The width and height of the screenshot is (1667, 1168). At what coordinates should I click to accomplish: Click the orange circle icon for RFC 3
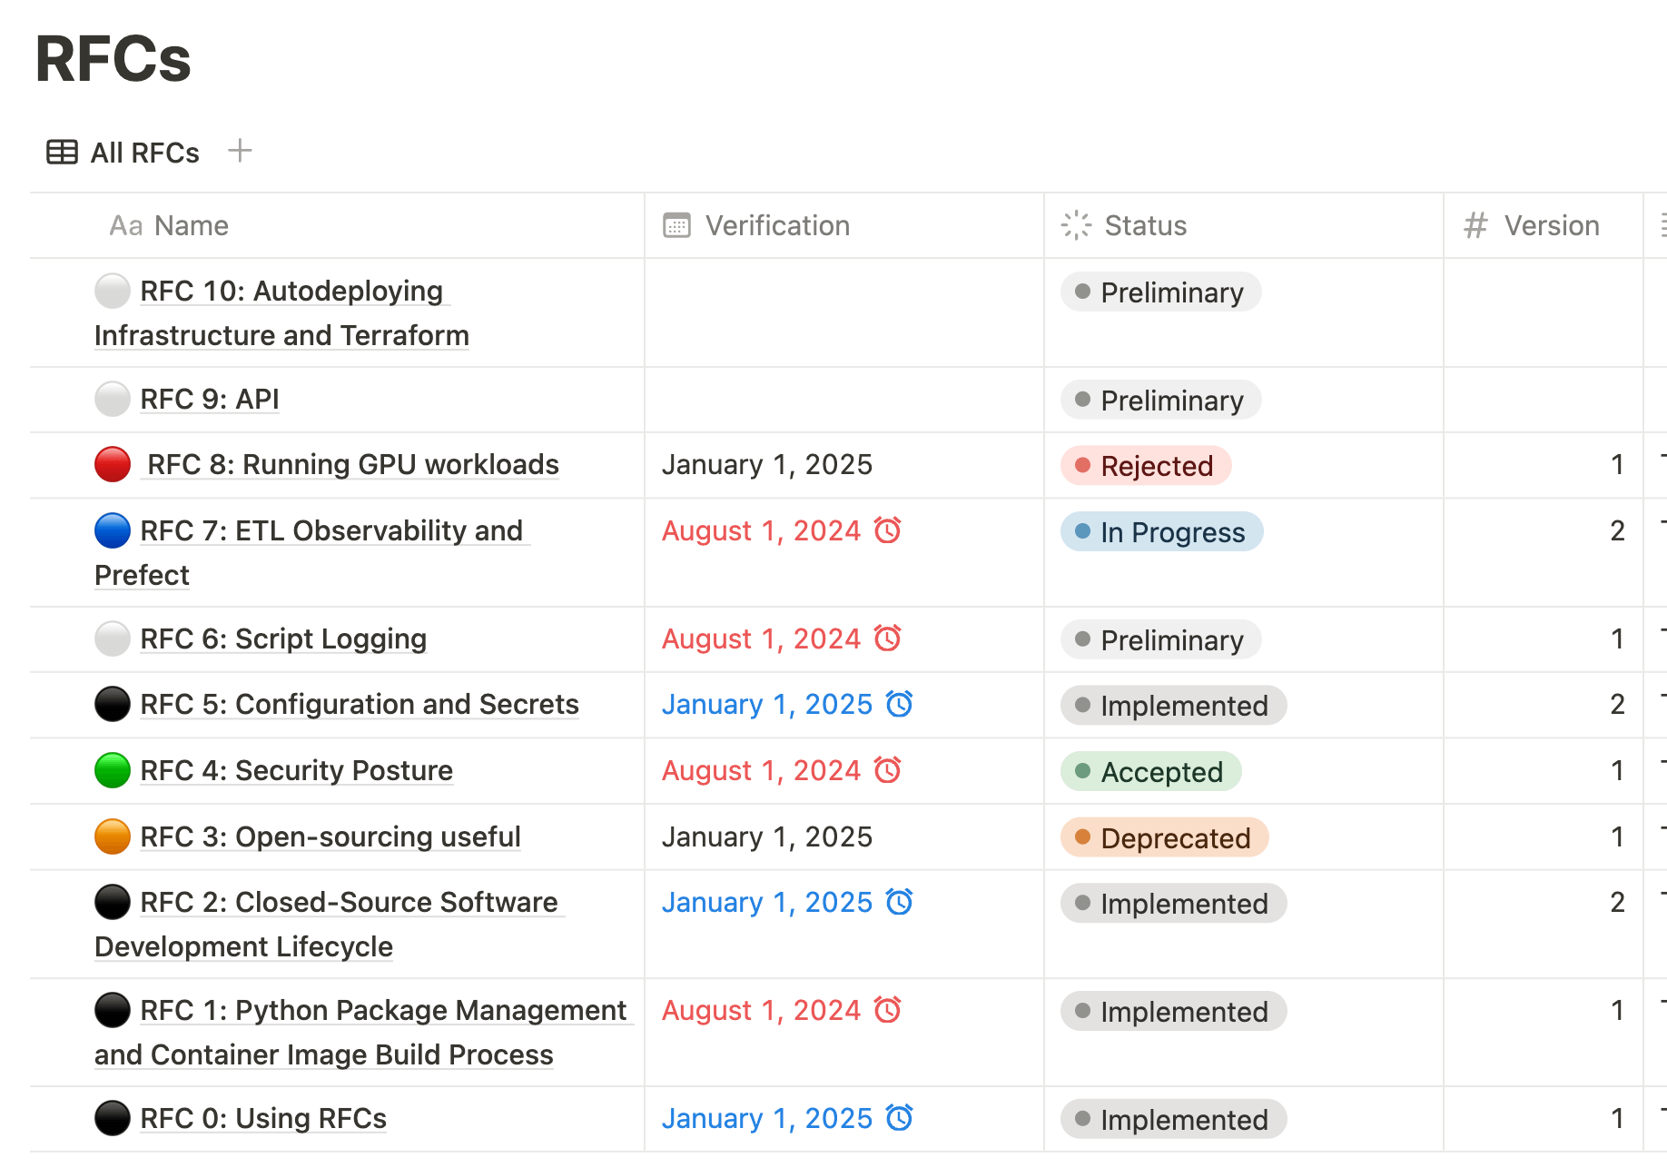112,836
